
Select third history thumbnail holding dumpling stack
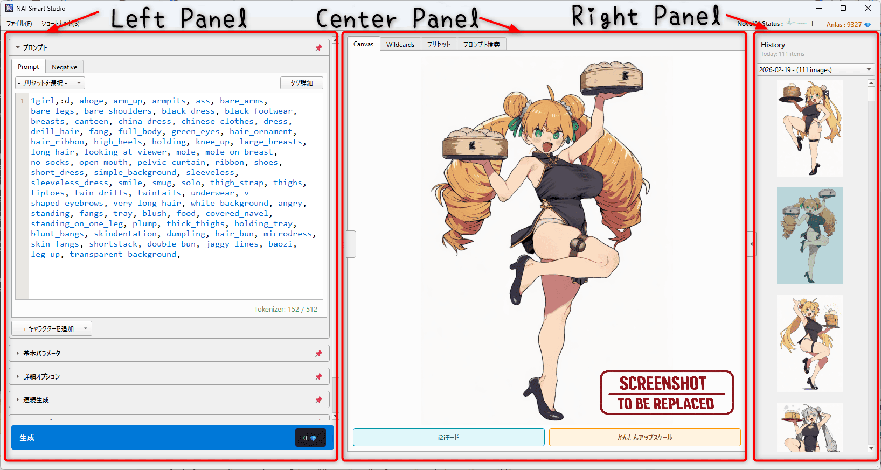pyautogui.click(x=810, y=343)
